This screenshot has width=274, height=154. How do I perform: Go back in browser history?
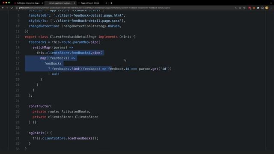pos(3,8)
